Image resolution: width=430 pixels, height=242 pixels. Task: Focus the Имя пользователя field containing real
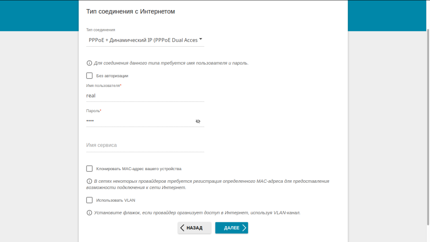click(x=145, y=96)
